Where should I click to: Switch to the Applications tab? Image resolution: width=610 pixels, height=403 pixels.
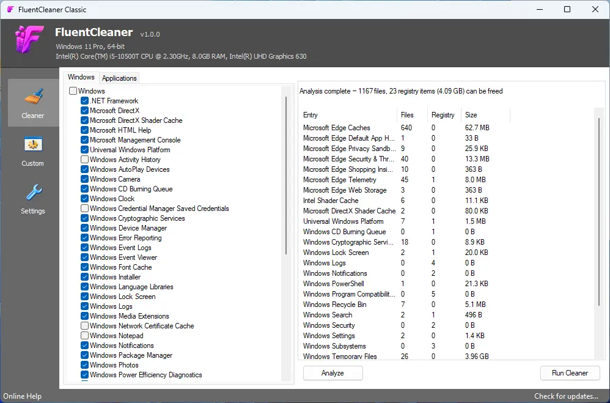click(x=119, y=78)
